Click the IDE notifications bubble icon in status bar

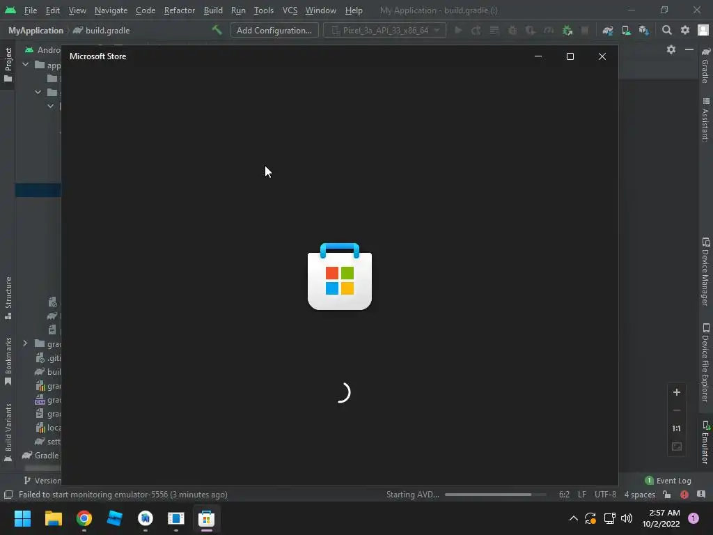coord(701,495)
